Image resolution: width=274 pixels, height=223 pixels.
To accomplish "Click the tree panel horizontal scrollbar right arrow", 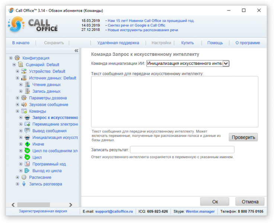I will [x=71, y=205].
